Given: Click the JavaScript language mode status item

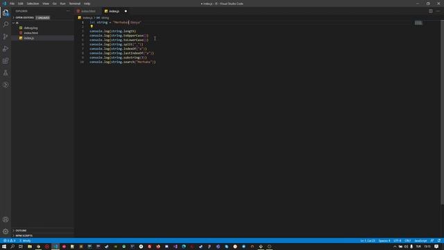Looking at the screenshot, I should pos(420,241).
